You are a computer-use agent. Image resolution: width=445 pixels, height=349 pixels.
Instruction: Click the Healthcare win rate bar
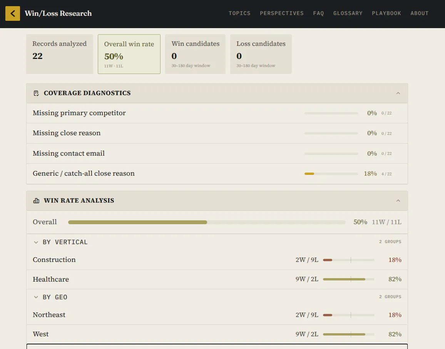(348, 279)
